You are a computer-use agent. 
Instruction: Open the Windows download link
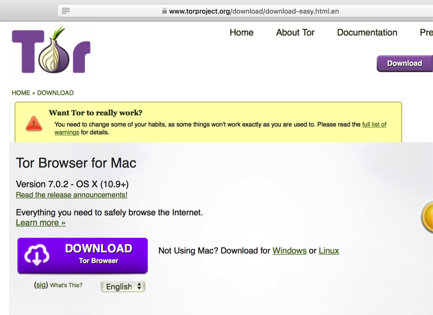coord(290,250)
